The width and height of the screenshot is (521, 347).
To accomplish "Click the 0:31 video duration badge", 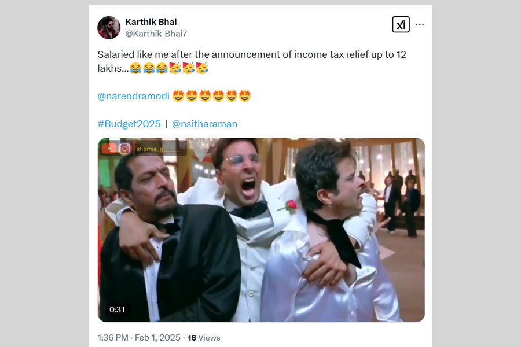I will pyautogui.click(x=118, y=309).
